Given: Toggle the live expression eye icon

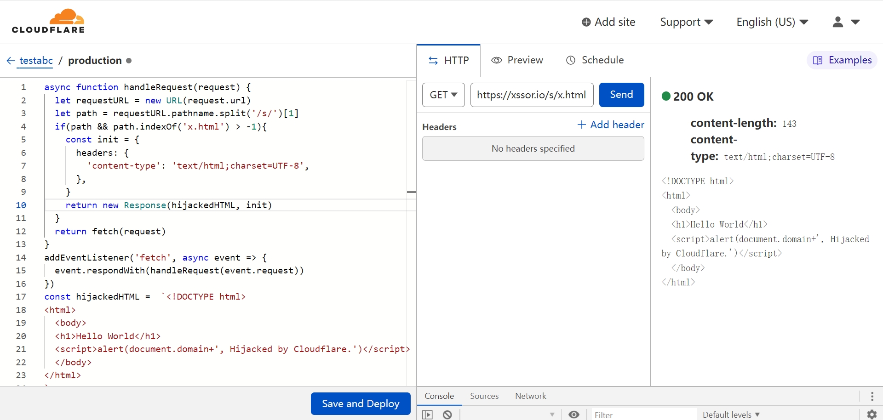Looking at the screenshot, I should pos(573,414).
